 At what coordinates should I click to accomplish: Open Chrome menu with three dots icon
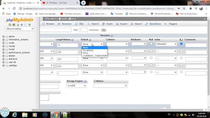click(x=206, y=9)
